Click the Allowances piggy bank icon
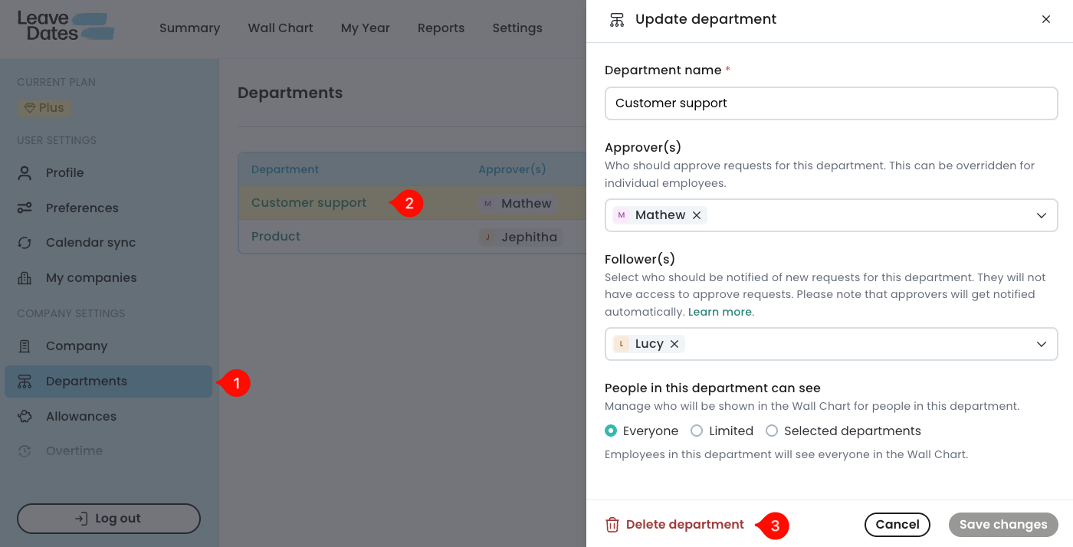The width and height of the screenshot is (1073, 547). pos(25,417)
